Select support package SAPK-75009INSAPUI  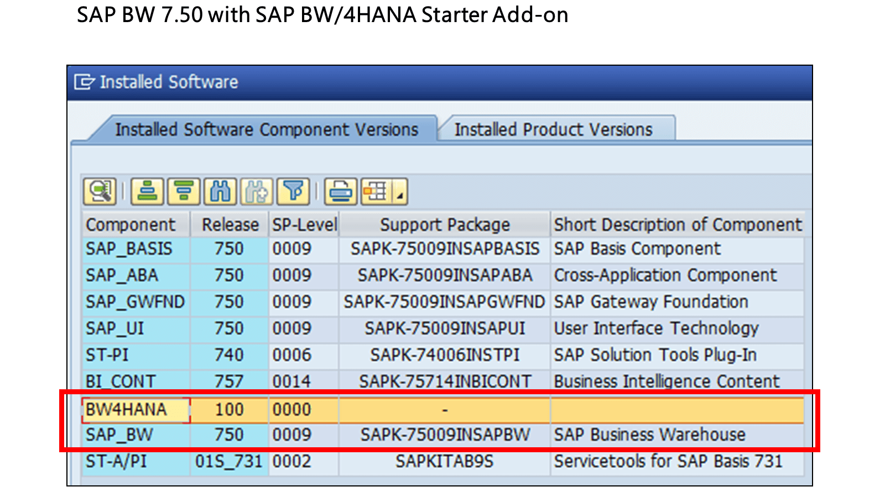[x=445, y=329]
